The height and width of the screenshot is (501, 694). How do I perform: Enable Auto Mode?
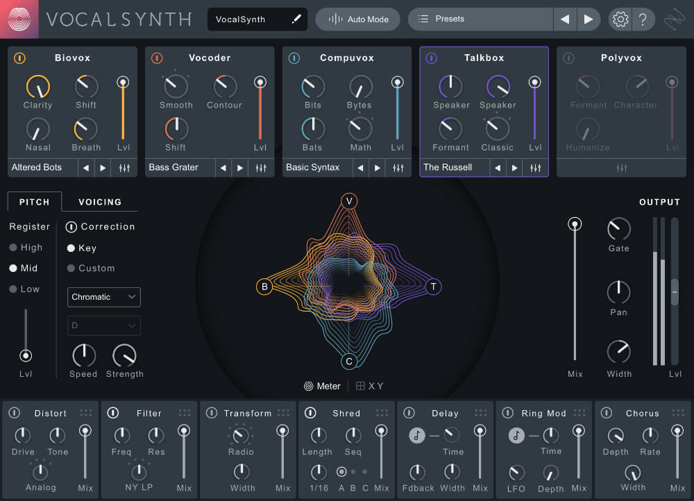tap(357, 19)
